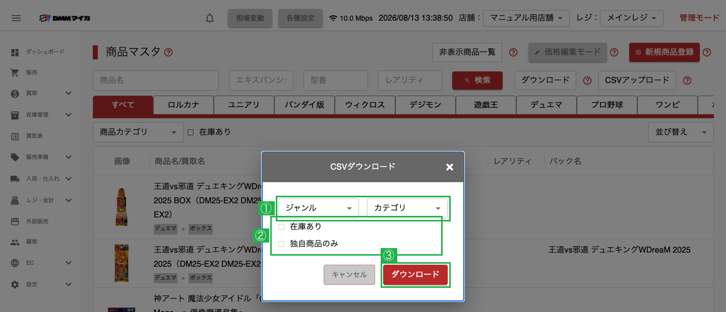
Task: Click the EC globe icon
Action: click(x=15, y=263)
